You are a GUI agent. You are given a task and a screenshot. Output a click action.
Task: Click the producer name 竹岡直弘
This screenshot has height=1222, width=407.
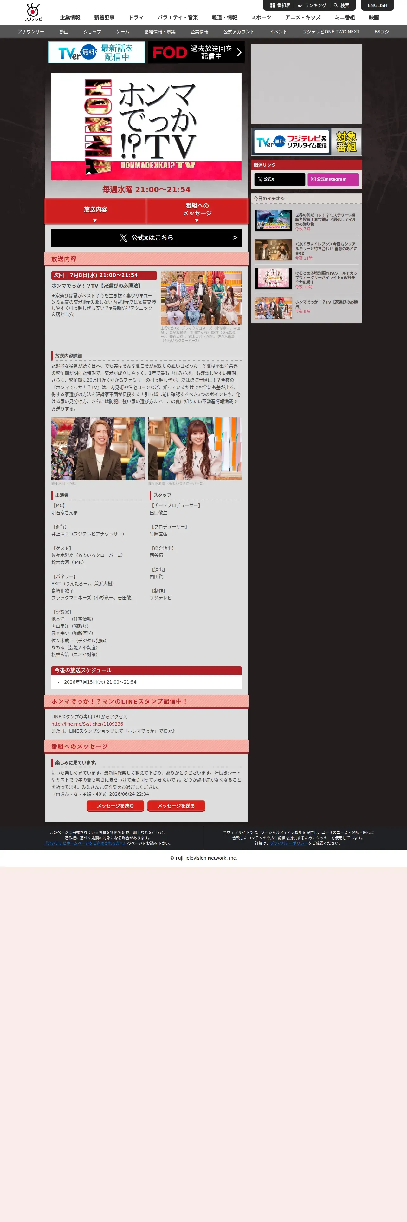coord(159,534)
